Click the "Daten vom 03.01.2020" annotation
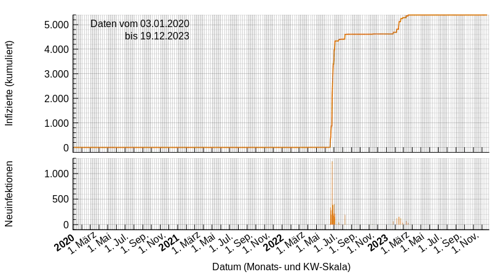 click(x=140, y=24)
